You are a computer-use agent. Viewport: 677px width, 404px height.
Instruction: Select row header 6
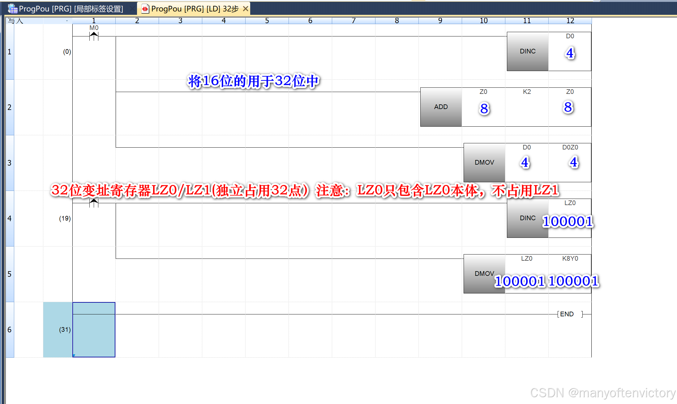(10, 330)
